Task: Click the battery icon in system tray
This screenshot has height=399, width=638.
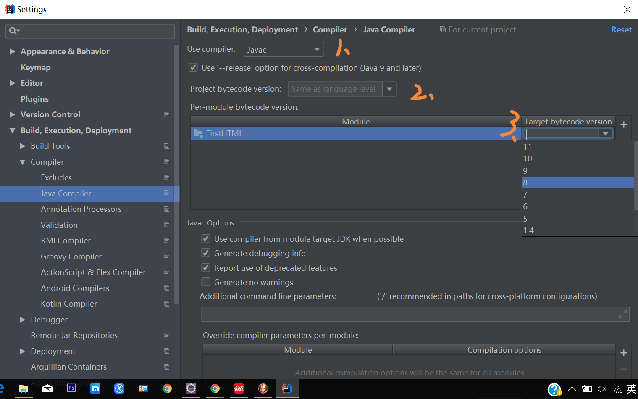Action: click(x=587, y=389)
